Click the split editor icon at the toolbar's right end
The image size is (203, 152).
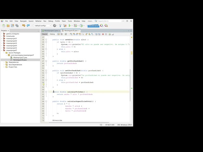click(x=131, y=34)
